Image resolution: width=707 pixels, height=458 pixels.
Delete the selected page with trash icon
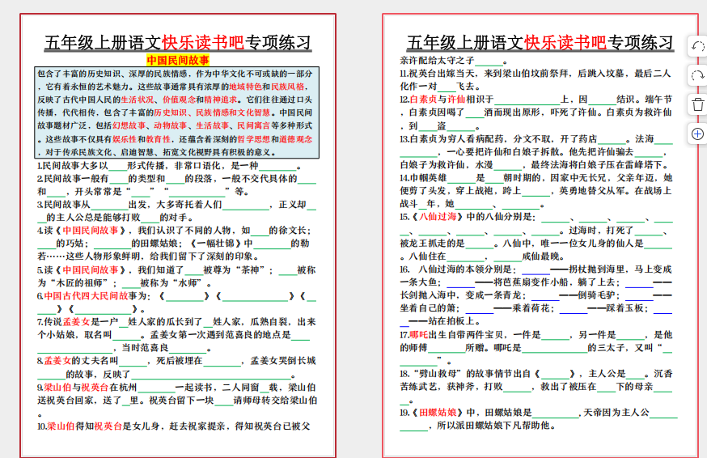pos(697,104)
